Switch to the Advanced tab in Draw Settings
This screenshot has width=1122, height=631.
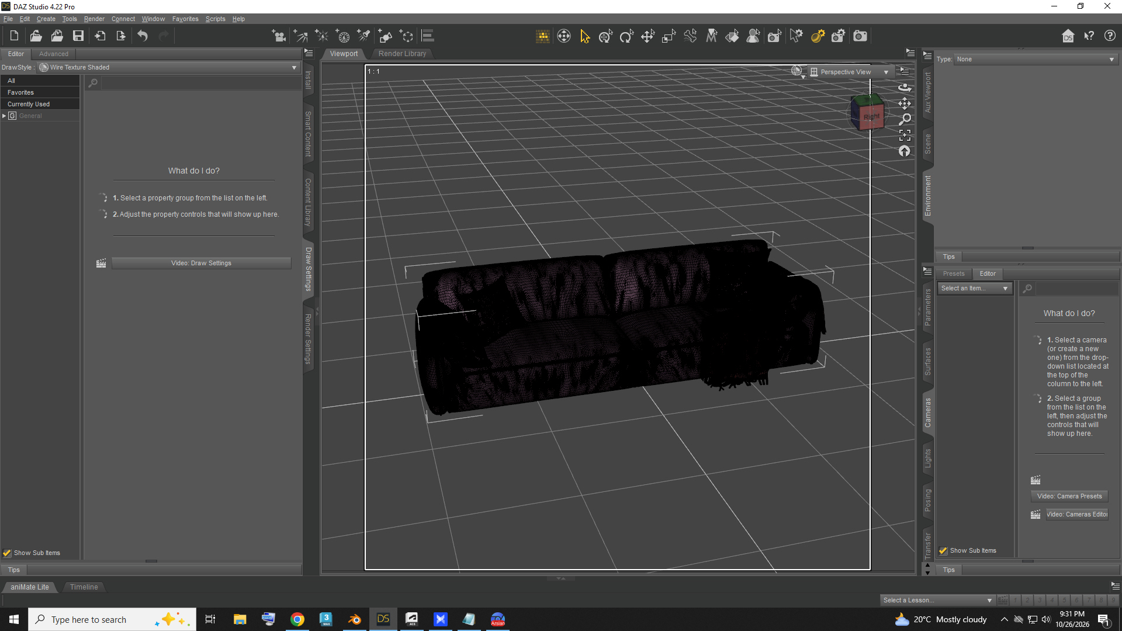54,54
